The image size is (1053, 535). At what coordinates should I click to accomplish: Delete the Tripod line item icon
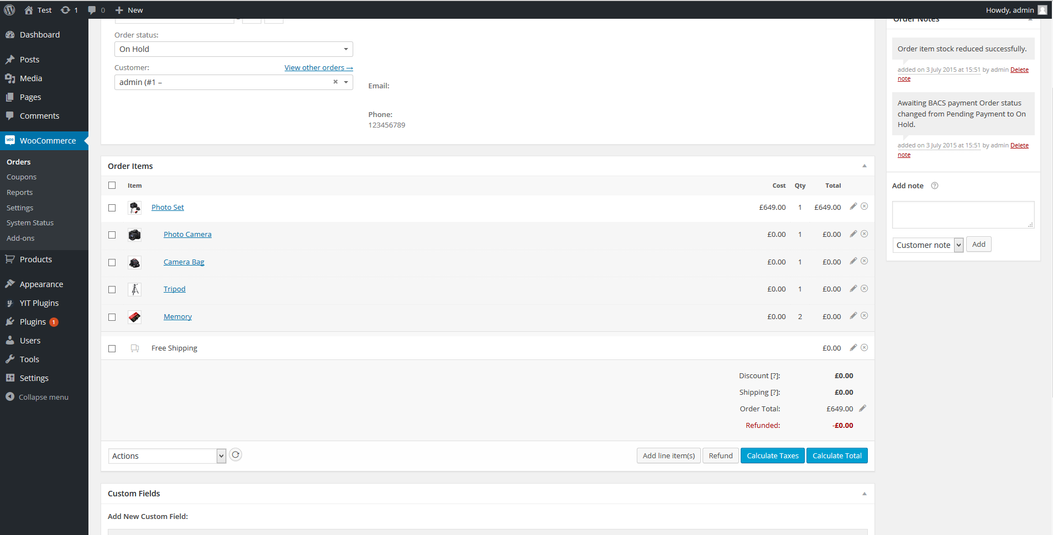pyautogui.click(x=865, y=289)
